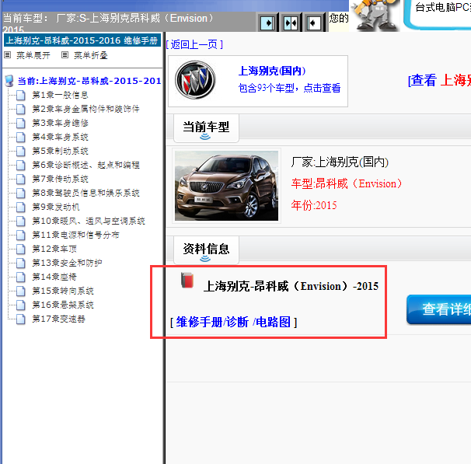
Task: Open 第10章暖风、通风与空调系统 chapter
Action: coord(89,221)
